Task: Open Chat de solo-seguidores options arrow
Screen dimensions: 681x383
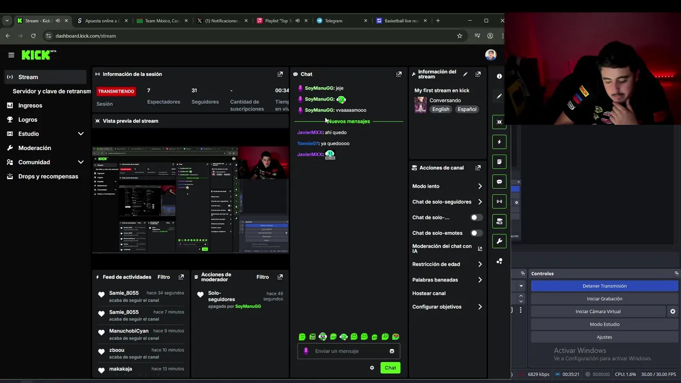Action: click(480, 202)
